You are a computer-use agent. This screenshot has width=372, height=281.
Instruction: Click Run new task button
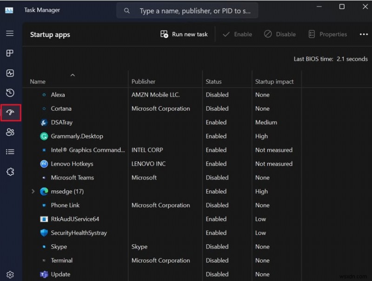point(184,34)
